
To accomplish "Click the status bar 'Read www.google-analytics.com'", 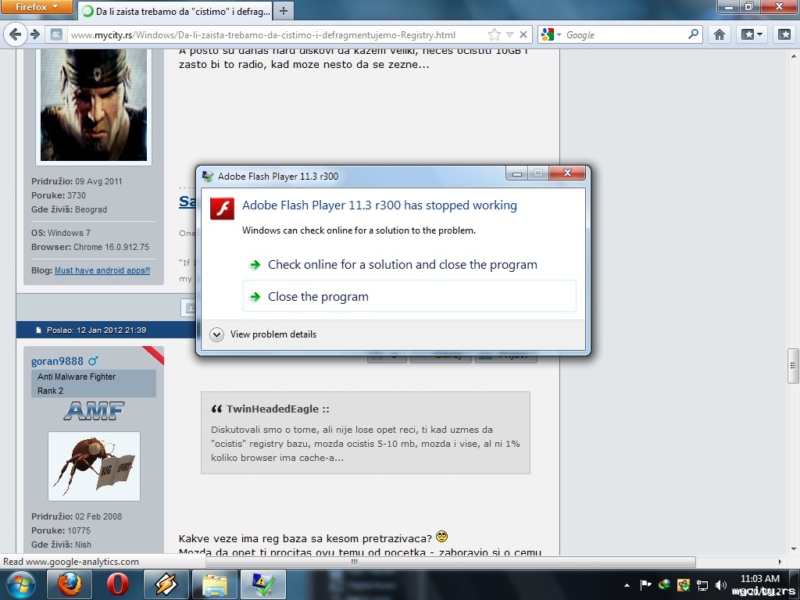I will (x=71, y=562).
